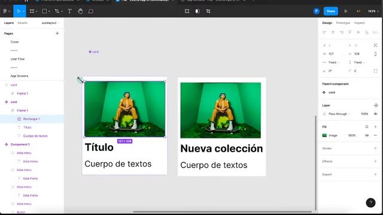
Task: Add an effect with plus icon
Action: click(x=375, y=161)
